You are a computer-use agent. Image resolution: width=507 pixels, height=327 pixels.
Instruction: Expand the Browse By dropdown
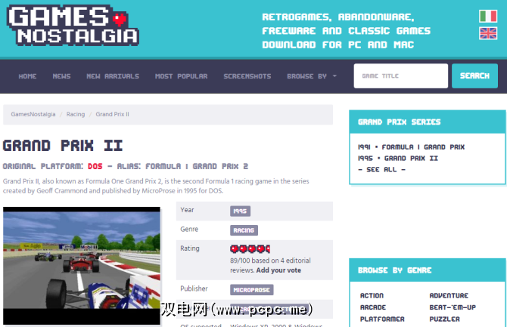pyautogui.click(x=312, y=76)
